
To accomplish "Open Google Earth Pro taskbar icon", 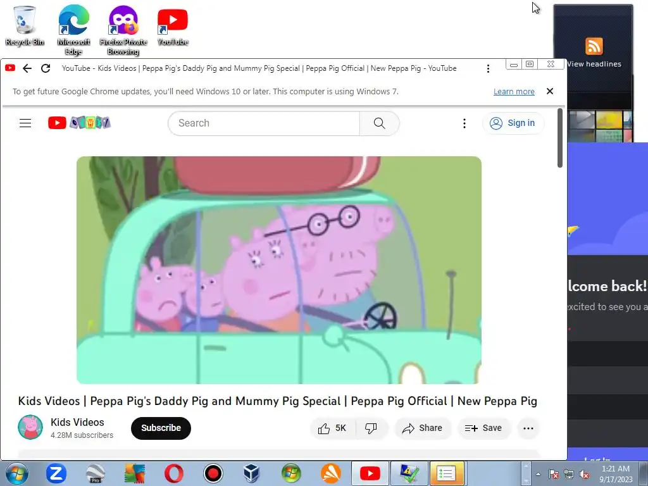I will click(x=96, y=473).
